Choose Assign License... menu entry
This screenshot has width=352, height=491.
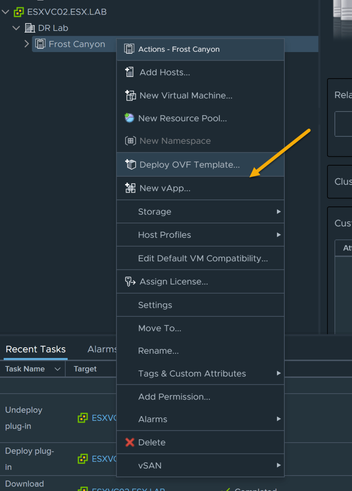click(200, 282)
